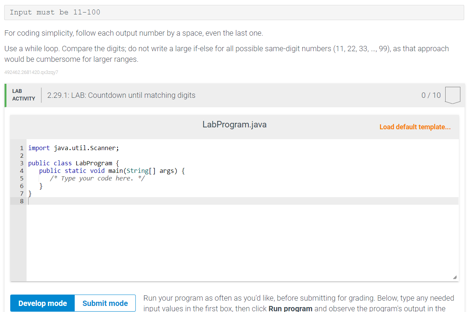471x312 pixels.
Task: Click the closing brace on line 7
Action: coord(30,193)
